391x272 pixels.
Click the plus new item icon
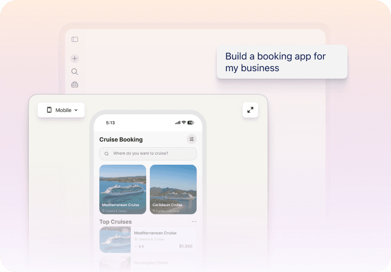point(74,58)
